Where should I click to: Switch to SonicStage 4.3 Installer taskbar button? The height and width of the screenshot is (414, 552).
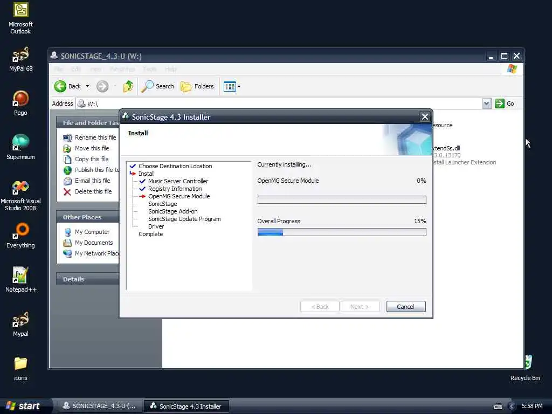point(186,406)
